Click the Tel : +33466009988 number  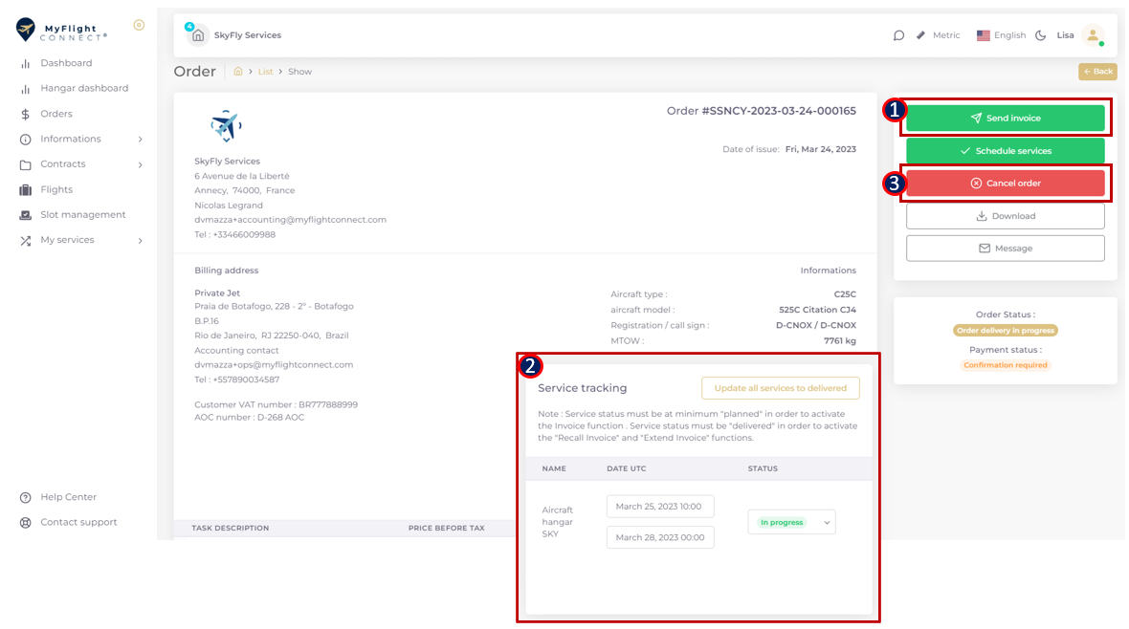pyautogui.click(x=234, y=234)
